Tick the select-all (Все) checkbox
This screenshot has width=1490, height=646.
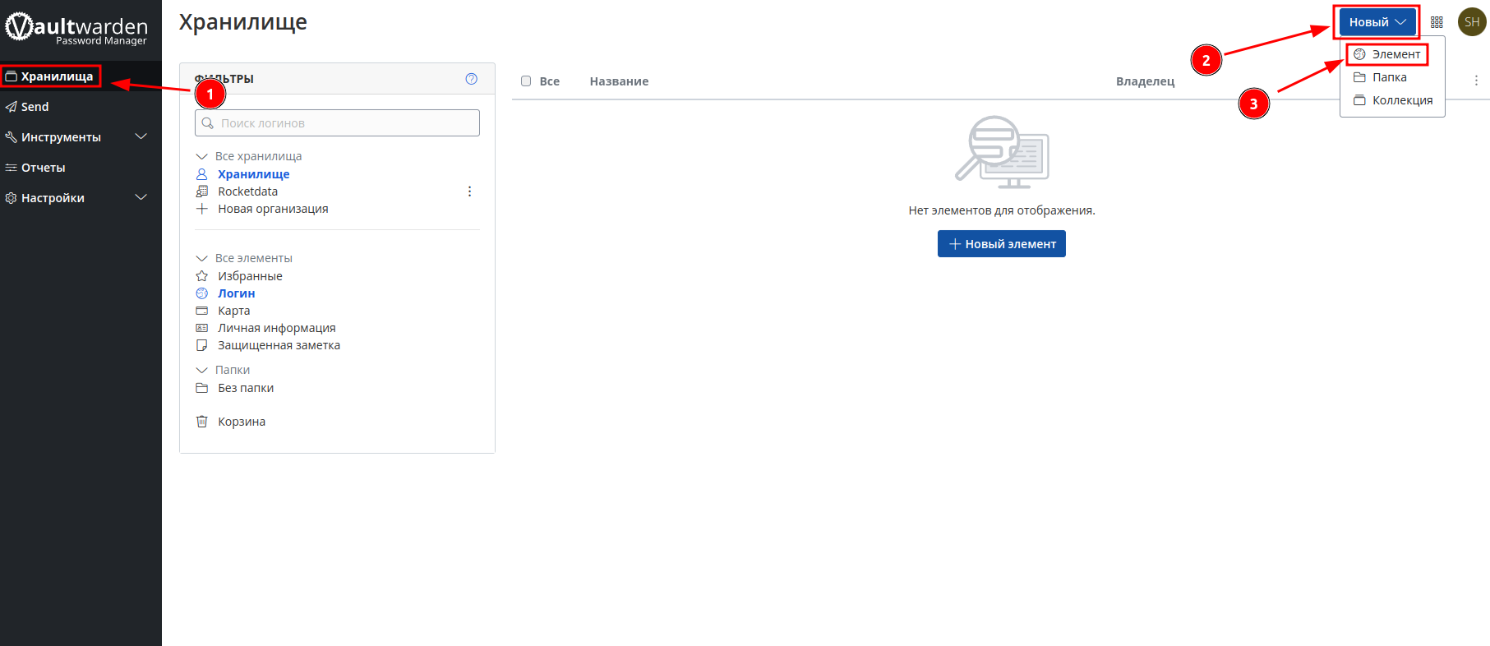(526, 81)
